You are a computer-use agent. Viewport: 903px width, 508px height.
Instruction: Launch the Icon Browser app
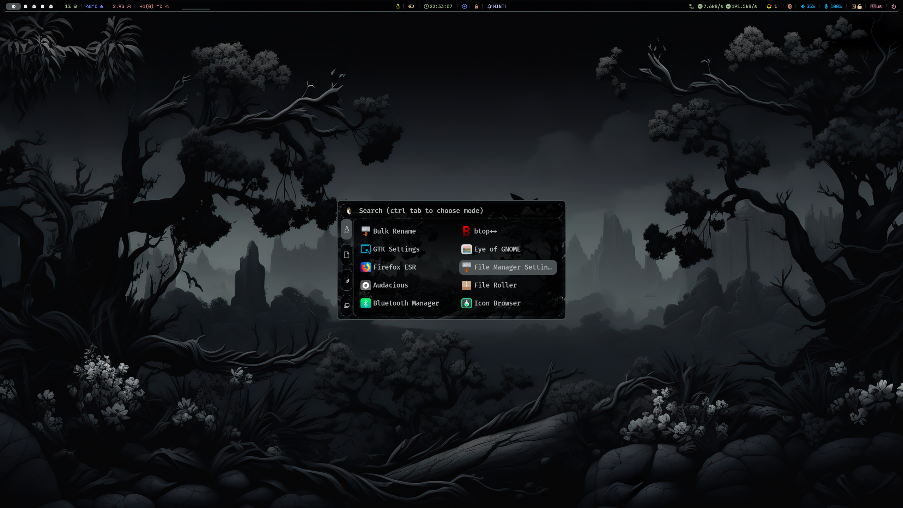(497, 303)
